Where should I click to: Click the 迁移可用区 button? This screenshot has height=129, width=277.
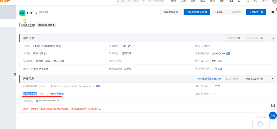tap(233, 38)
